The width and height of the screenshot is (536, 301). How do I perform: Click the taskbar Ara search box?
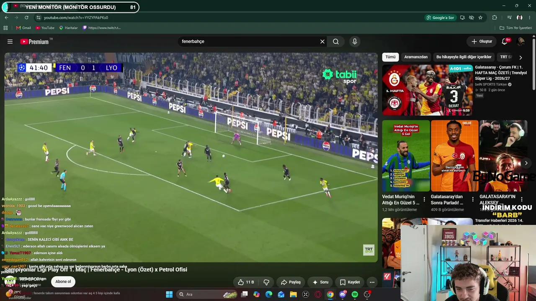click(208, 294)
